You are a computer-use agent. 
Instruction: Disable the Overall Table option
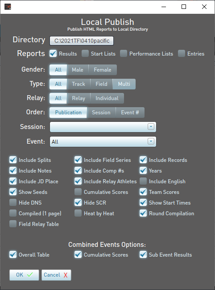click(13, 254)
